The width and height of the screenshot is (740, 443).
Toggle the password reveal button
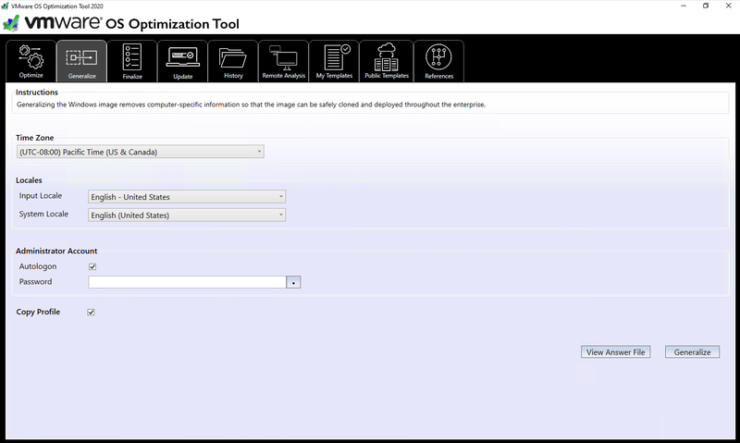(x=293, y=283)
